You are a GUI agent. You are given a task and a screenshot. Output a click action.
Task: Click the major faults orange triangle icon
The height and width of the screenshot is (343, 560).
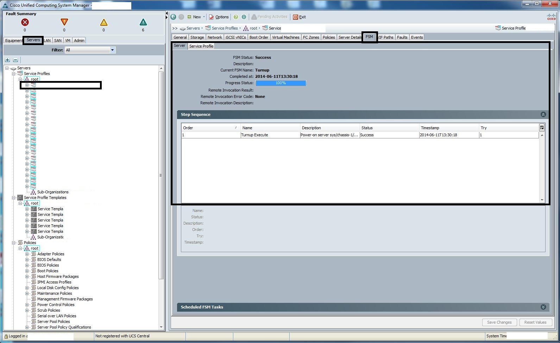click(x=64, y=22)
